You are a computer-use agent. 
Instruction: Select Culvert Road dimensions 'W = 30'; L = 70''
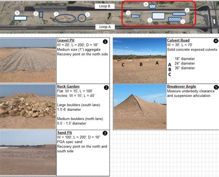click(x=180, y=45)
